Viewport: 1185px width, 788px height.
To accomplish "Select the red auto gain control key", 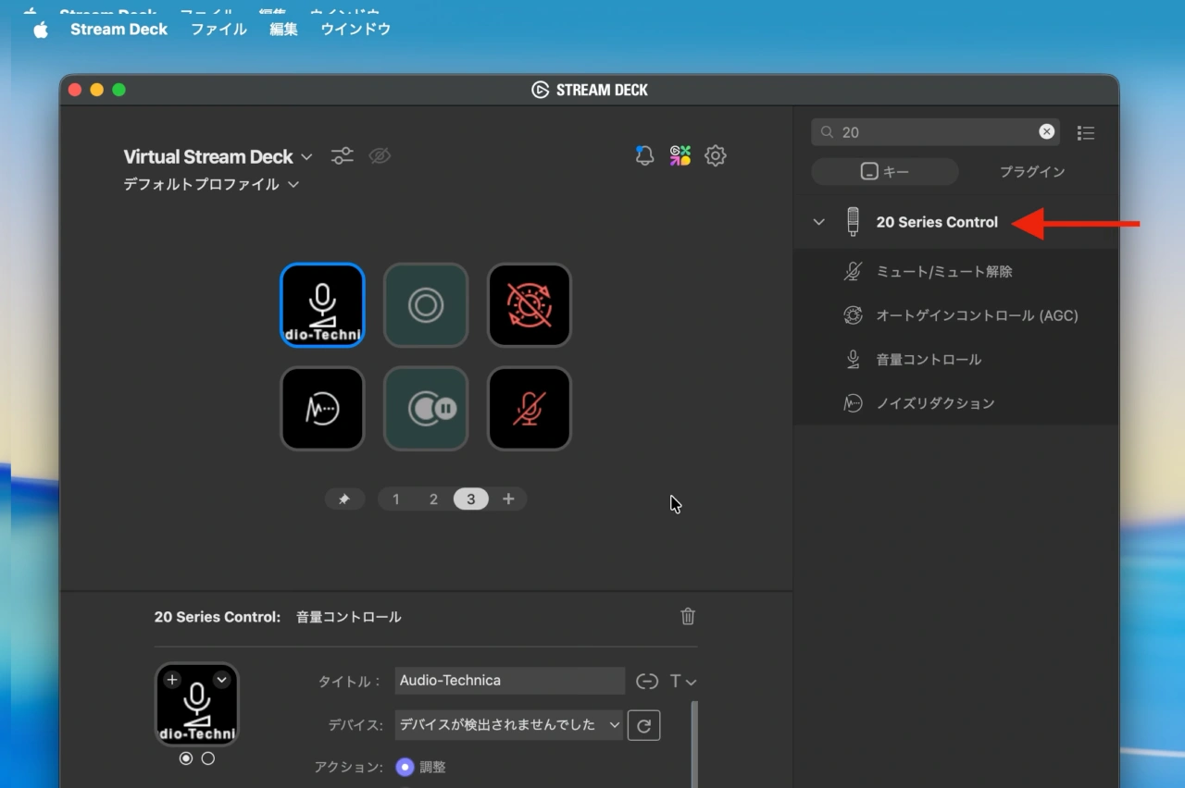I will click(x=530, y=305).
